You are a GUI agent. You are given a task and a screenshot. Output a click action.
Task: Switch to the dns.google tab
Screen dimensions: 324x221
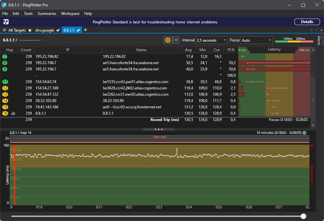coord(45,30)
